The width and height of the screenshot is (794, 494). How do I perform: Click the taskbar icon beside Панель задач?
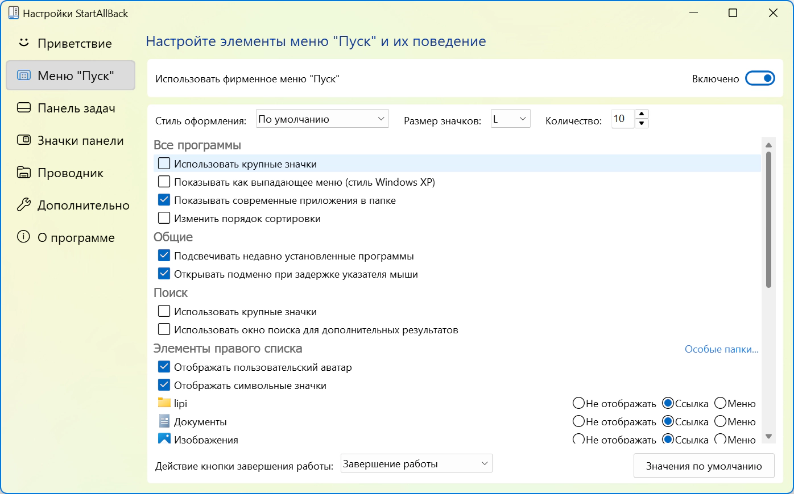[x=23, y=108]
